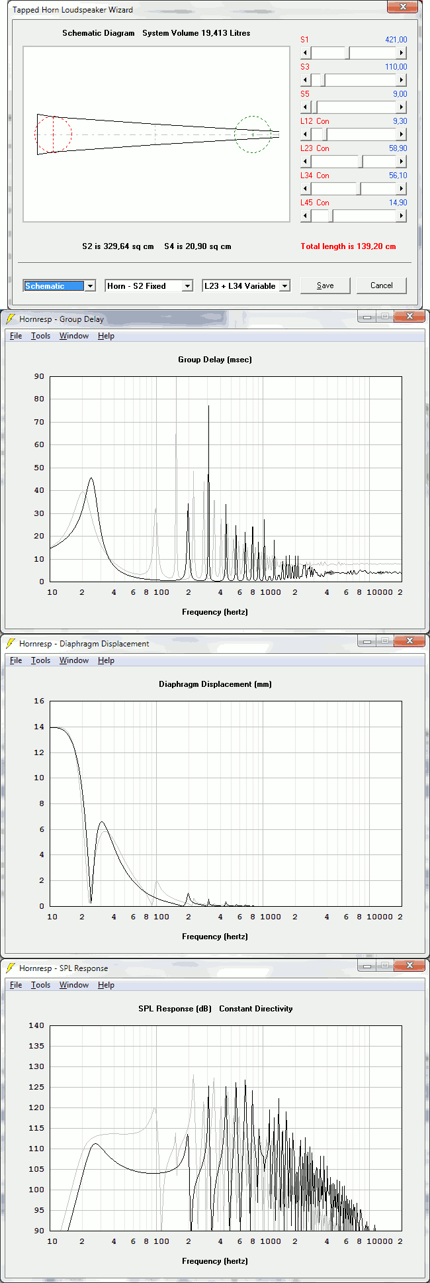This screenshot has width=430, height=1283.
Task: Click S1 value 421,00
Action: tap(396, 40)
